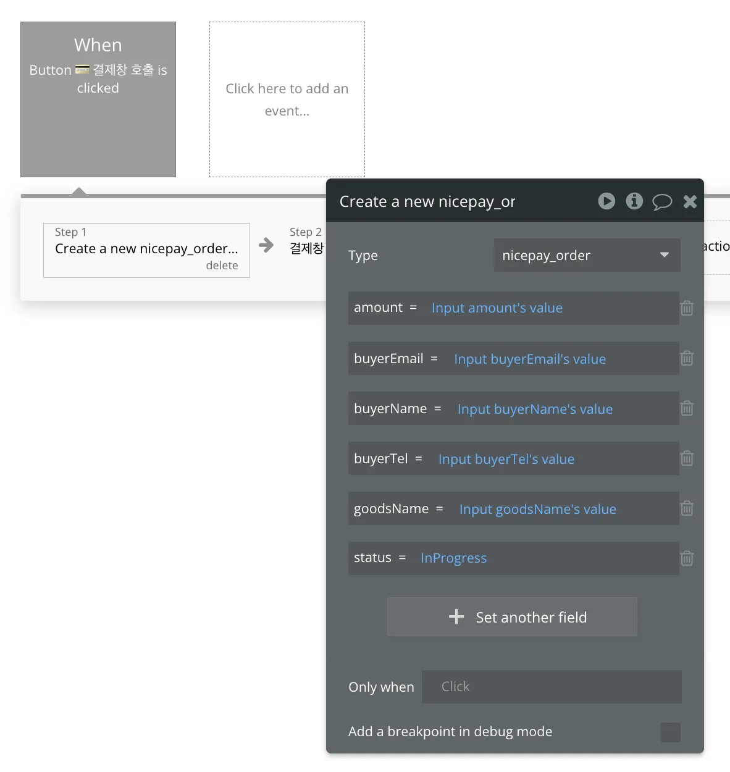
Task: Open the Type dropdown showing nicepay_order
Action: tap(587, 255)
